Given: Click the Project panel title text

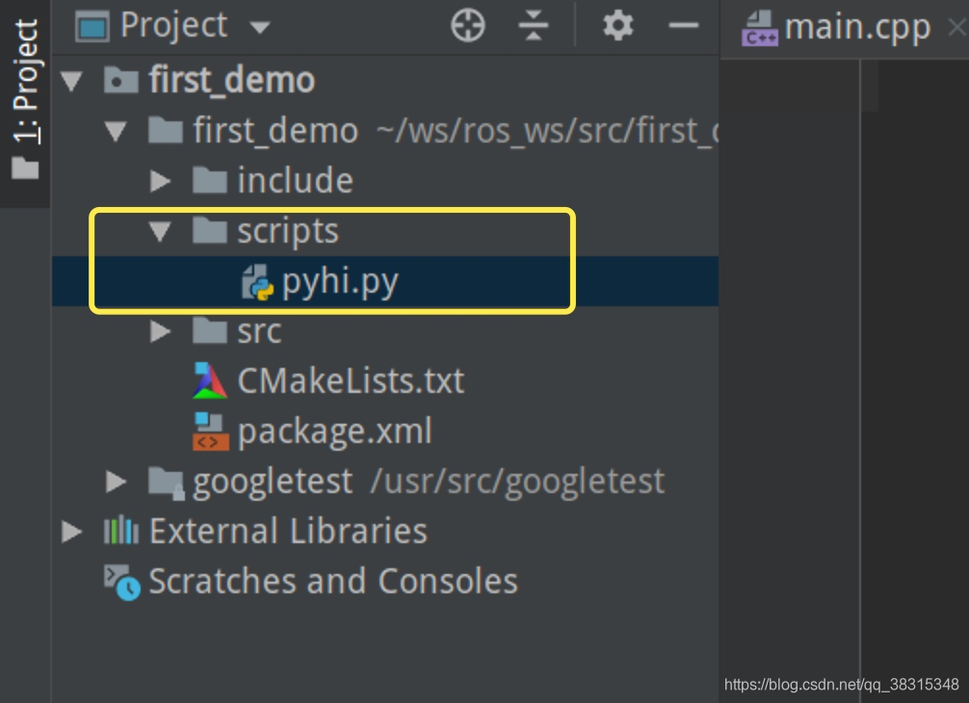Looking at the screenshot, I should (x=174, y=26).
